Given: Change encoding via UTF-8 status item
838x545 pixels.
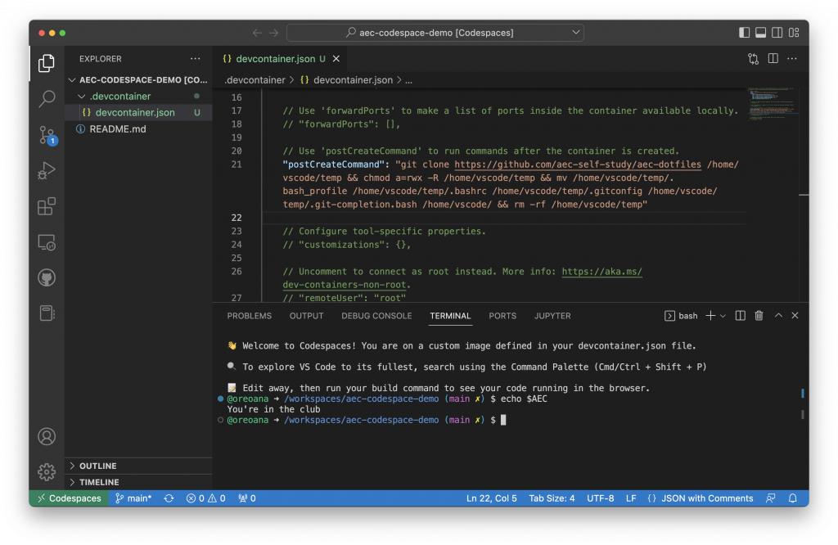Looking at the screenshot, I should (600, 498).
